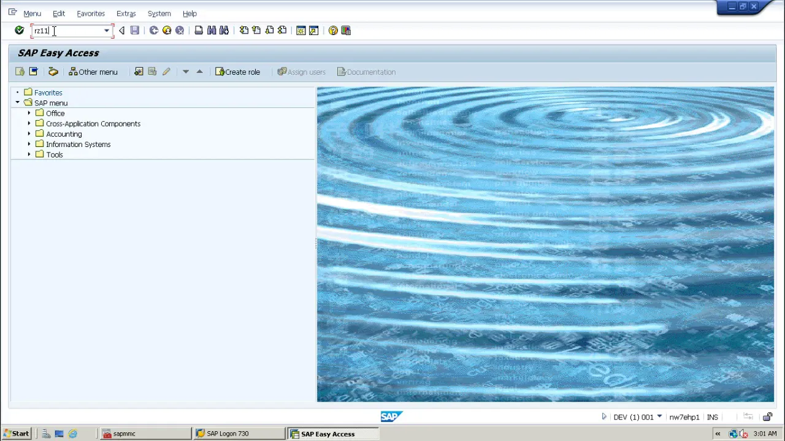Click the muted volume tray icon

point(743,434)
